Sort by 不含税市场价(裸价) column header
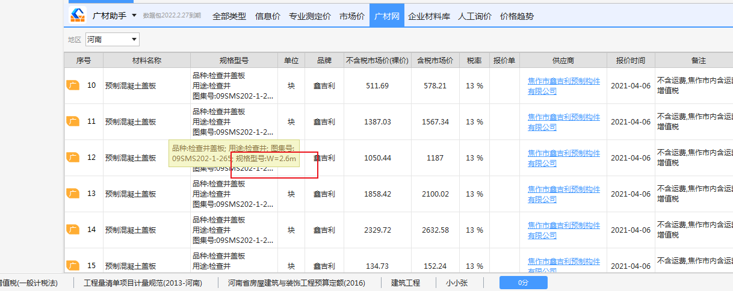The image size is (733, 291). 377,60
